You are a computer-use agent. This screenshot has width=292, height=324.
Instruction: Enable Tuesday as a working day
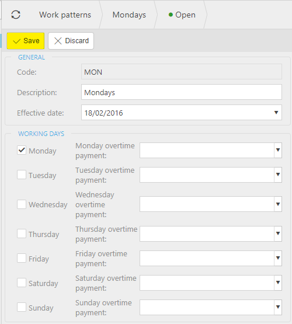(x=22, y=175)
